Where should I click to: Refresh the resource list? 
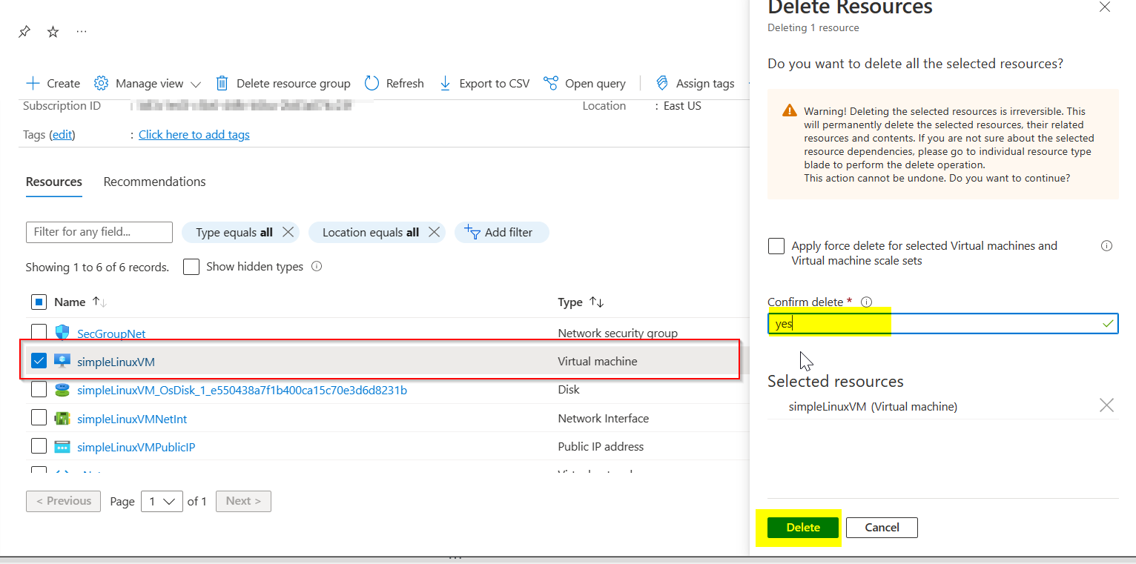[394, 83]
